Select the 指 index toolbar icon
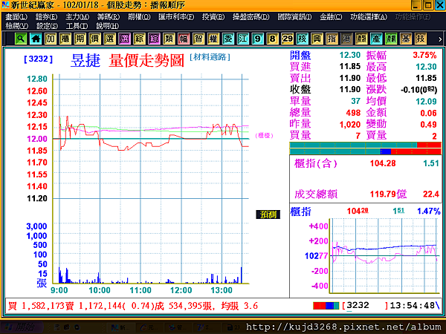 332,39
